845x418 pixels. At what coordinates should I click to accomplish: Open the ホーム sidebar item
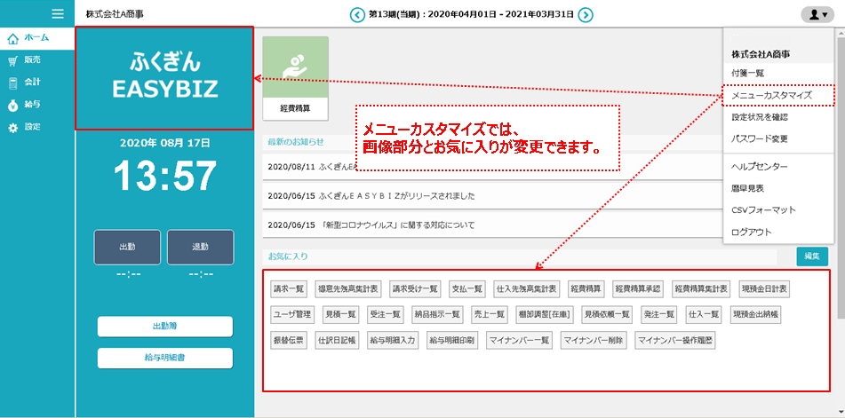point(37,37)
